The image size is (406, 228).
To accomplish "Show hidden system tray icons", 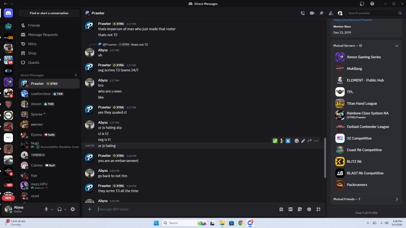I will point(368,223).
